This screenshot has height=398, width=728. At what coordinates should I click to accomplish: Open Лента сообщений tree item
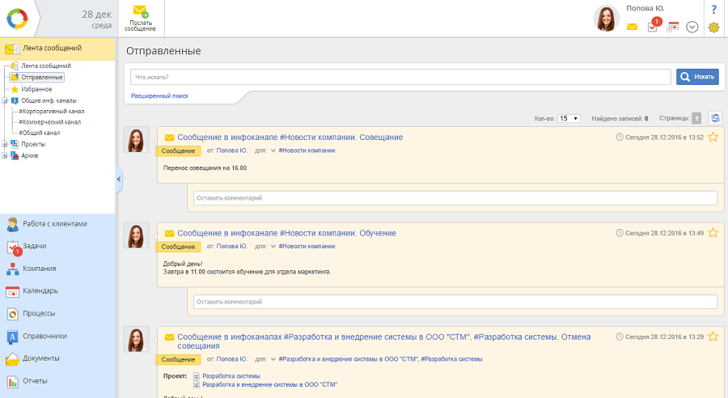pyautogui.click(x=46, y=66)
